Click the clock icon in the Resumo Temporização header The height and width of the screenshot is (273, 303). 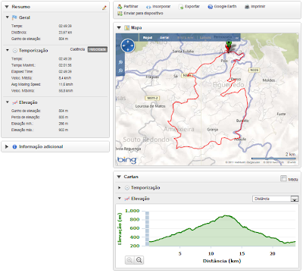[x=14, y=51]
